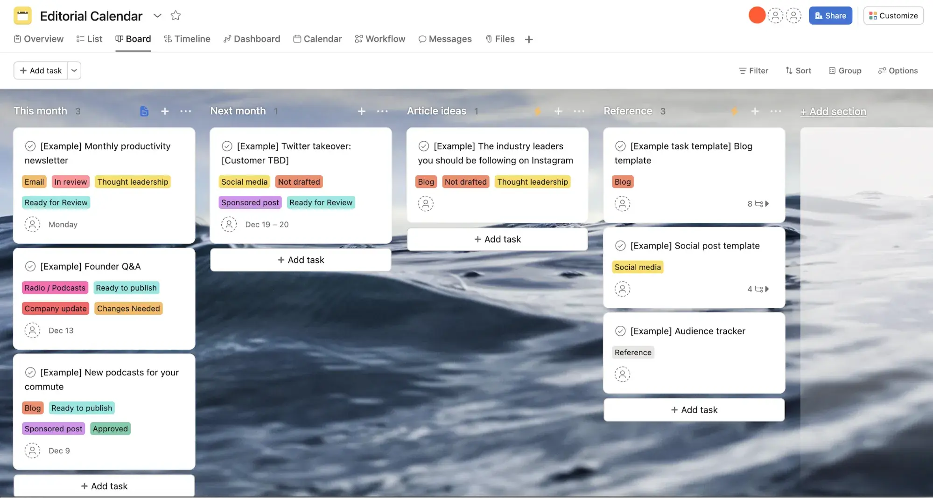This screenshot has height=498, width=933.
Task: Open the Sort menu
Action: [x=798, y=70]
